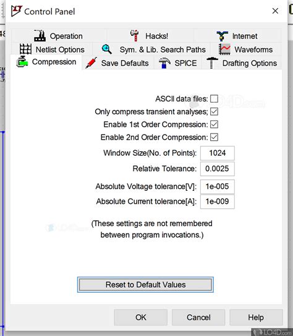Click magnifier icon for Sym. & Lib. Search Paths

coord(107,49)
